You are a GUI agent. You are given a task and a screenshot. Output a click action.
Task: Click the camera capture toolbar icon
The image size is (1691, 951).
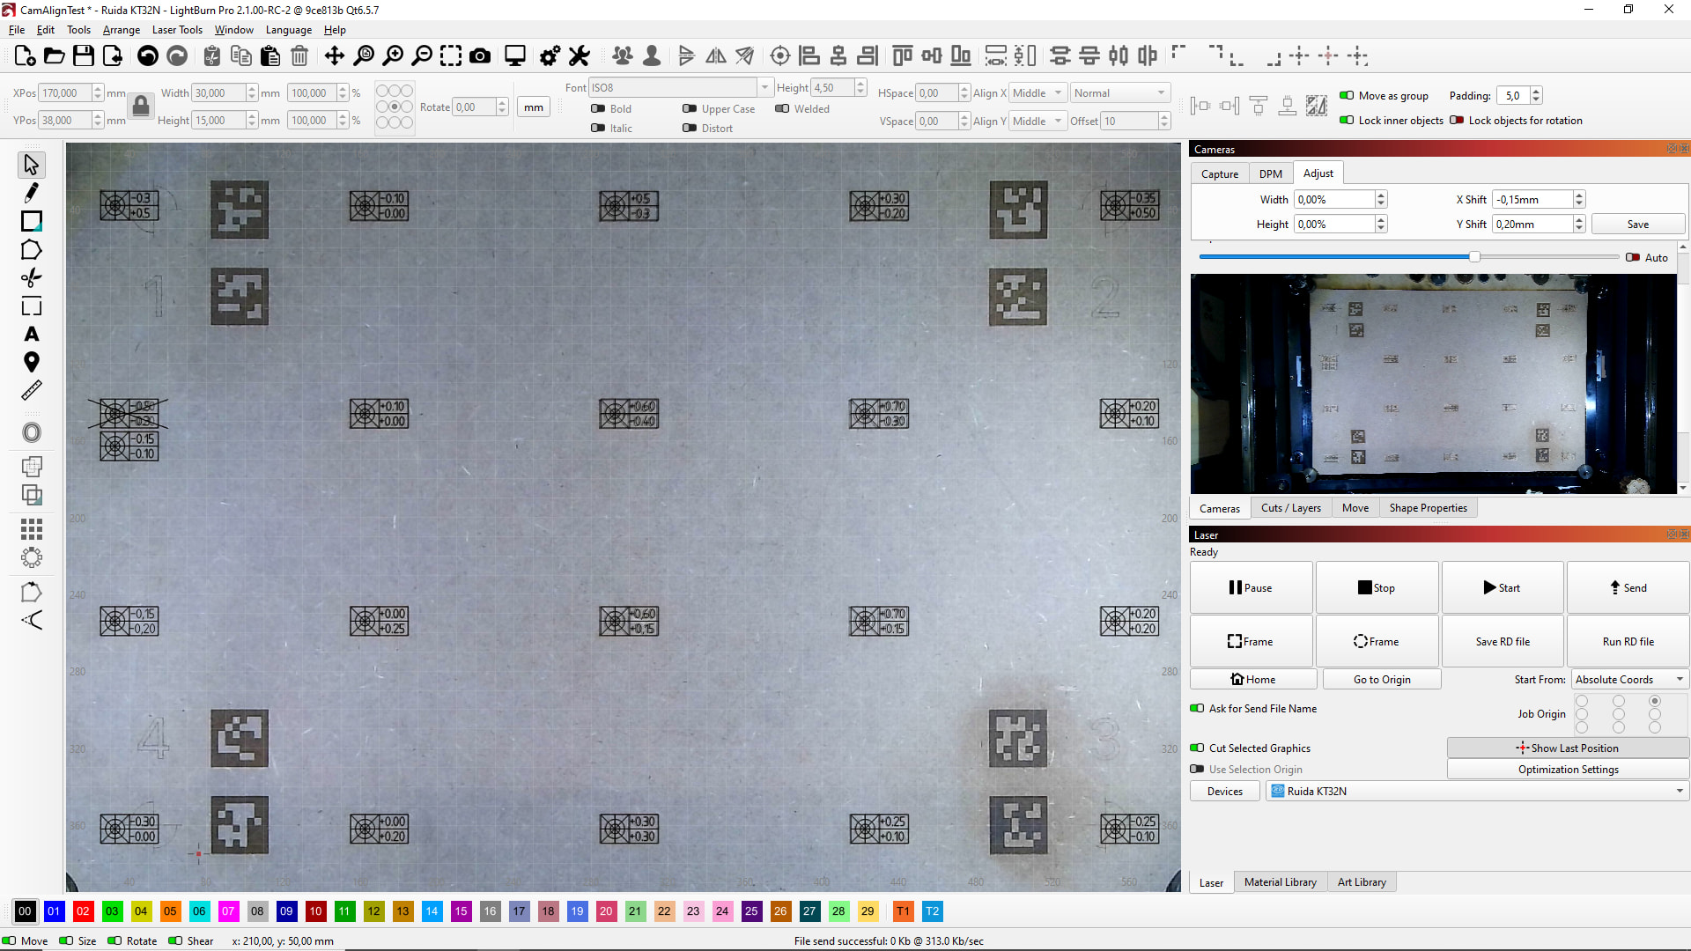pyautogui.click(x=480, y=56)
